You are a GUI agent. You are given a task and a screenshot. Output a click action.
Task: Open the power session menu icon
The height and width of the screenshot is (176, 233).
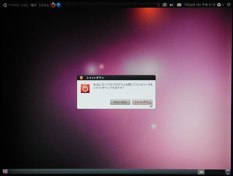coord(228,5)
